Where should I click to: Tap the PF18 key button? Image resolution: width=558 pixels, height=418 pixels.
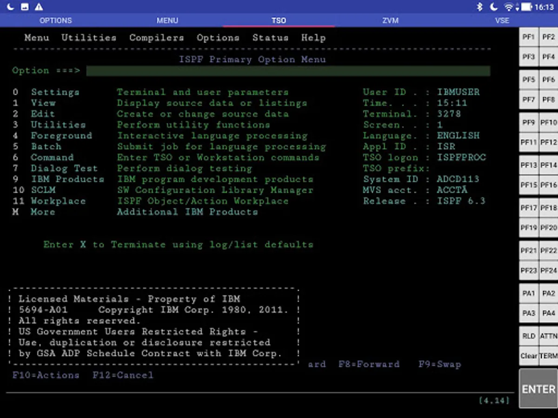[548, 208]
